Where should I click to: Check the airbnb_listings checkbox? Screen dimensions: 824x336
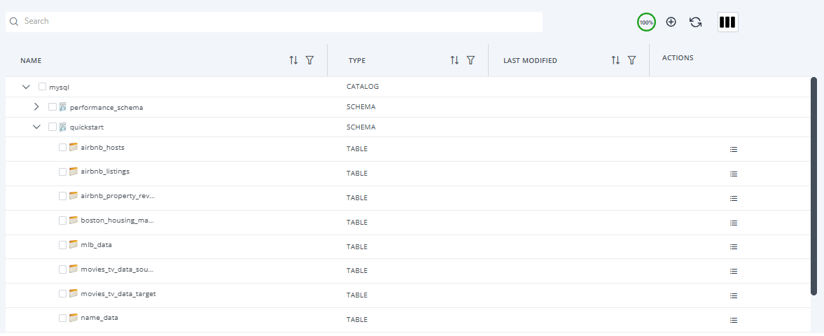[x=62, y=171]
